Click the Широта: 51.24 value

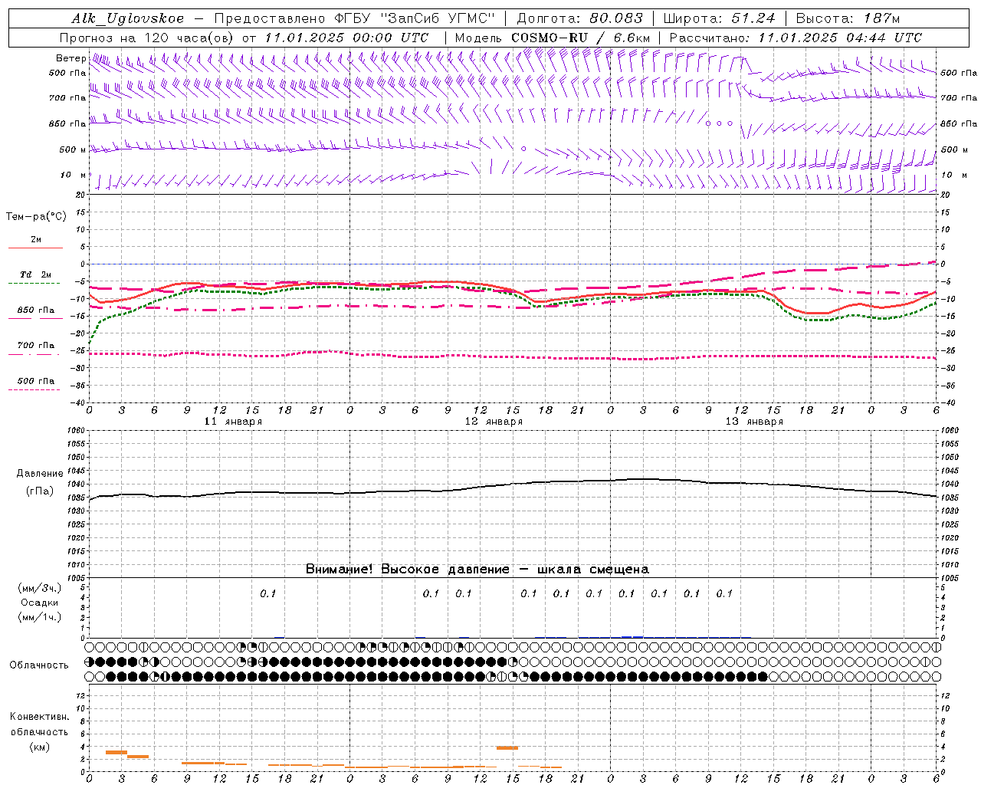pos(719,18)
